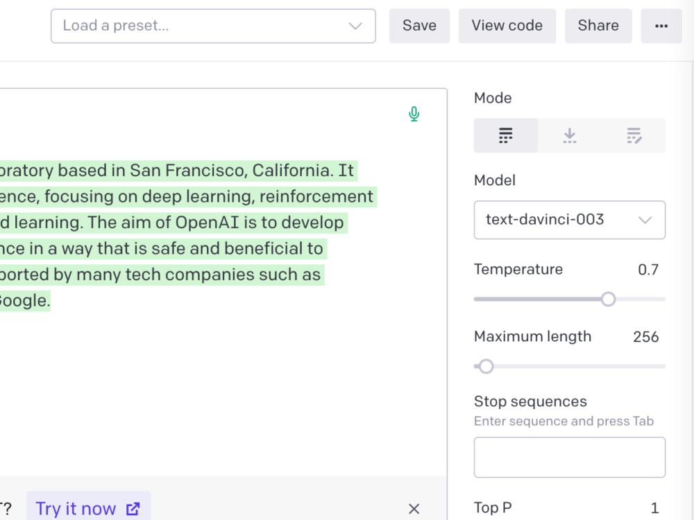
Task: Click the Save button
Action: 419,26
